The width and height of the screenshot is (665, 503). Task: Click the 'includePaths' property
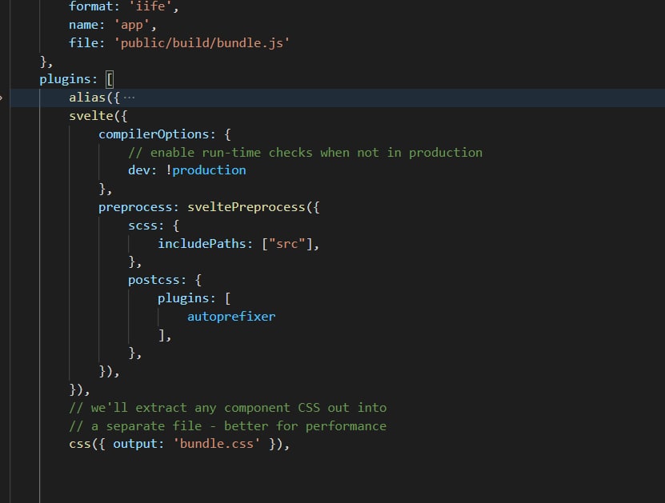[x=202, y=244]
